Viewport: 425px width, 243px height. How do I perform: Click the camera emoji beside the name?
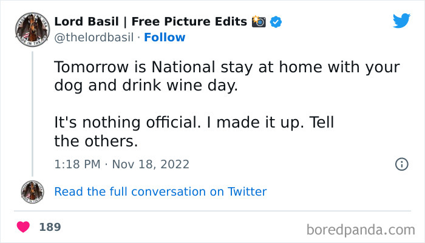point(259,22)
